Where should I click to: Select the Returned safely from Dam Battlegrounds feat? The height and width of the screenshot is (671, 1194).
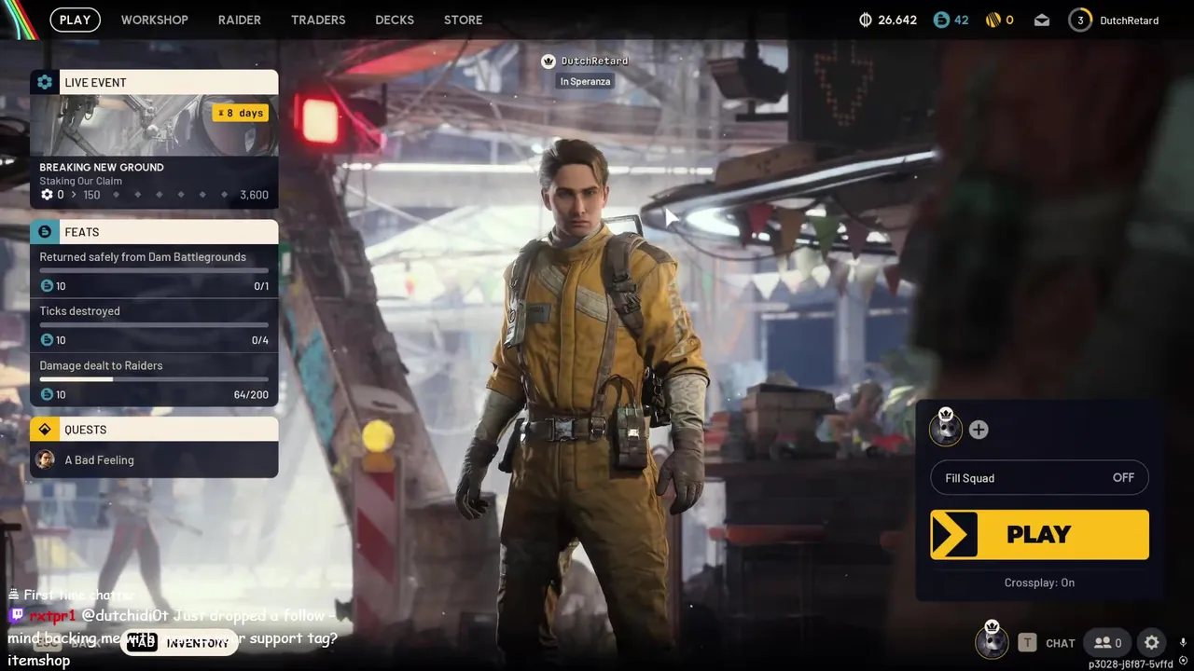154,271
